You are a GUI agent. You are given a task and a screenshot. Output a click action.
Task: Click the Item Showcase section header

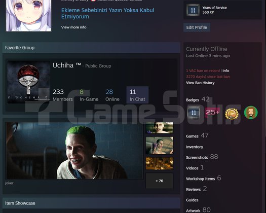(x=91, y=203)
